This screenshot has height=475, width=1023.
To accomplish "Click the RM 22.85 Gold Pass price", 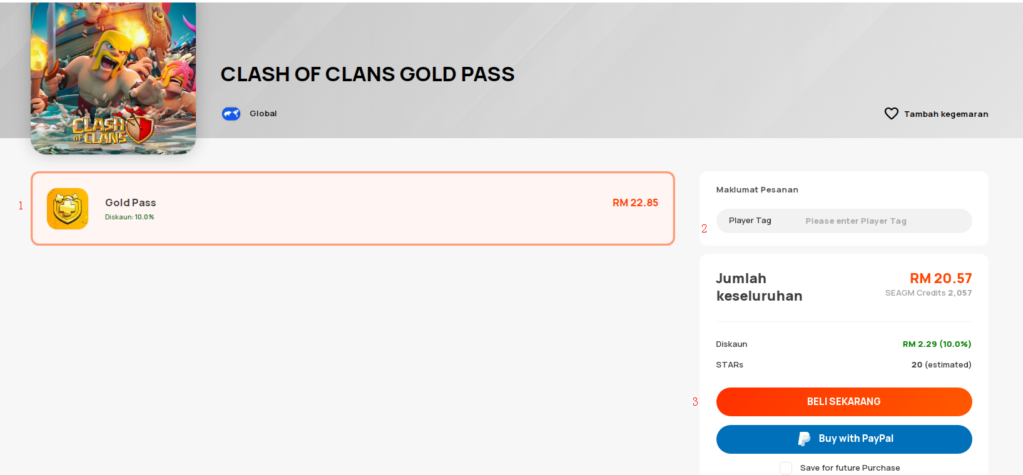I will 635,202.
